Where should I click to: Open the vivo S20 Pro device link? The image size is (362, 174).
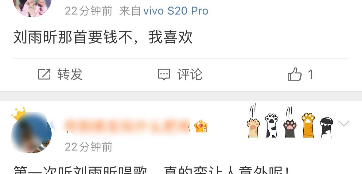[176, 11]
